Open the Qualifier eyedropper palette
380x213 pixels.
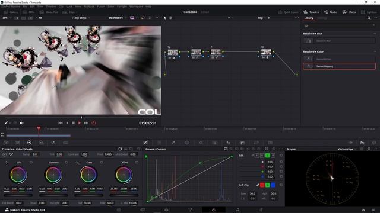click(173, 143)
